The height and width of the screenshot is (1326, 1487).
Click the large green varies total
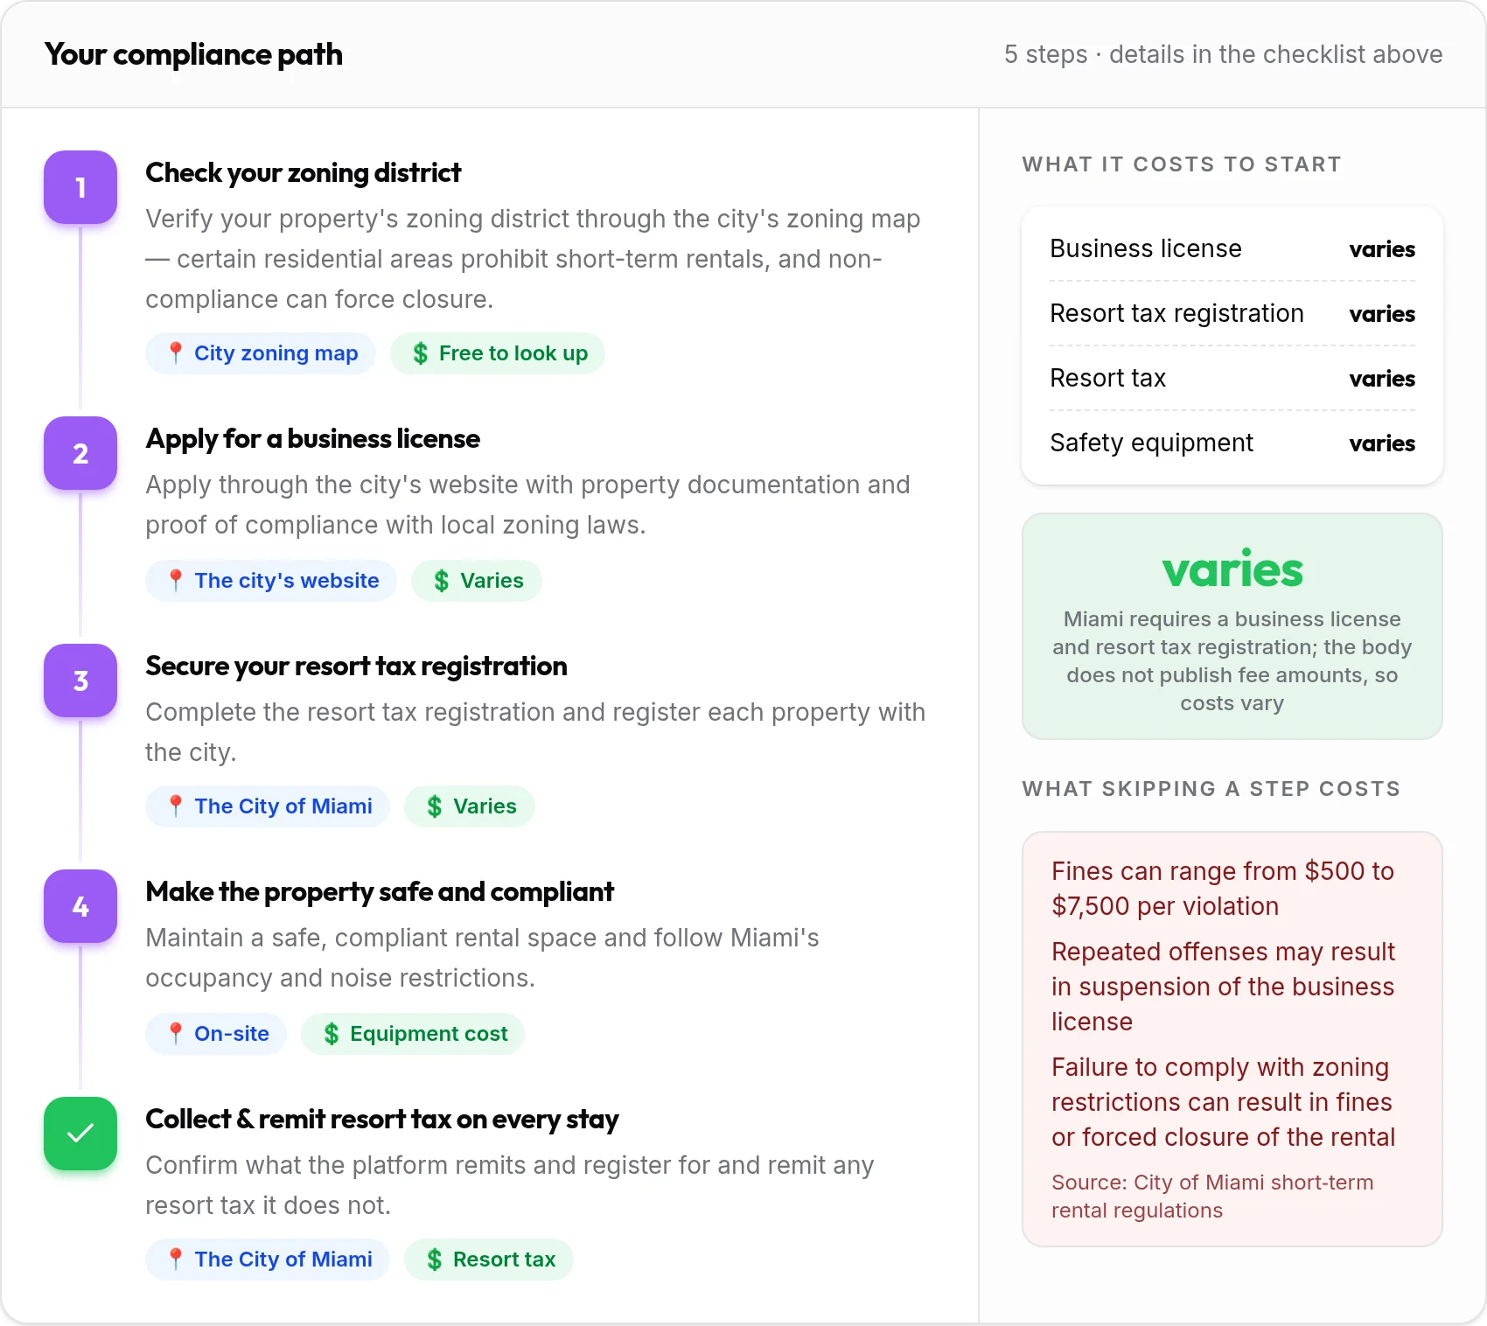tap(1232, 570)
